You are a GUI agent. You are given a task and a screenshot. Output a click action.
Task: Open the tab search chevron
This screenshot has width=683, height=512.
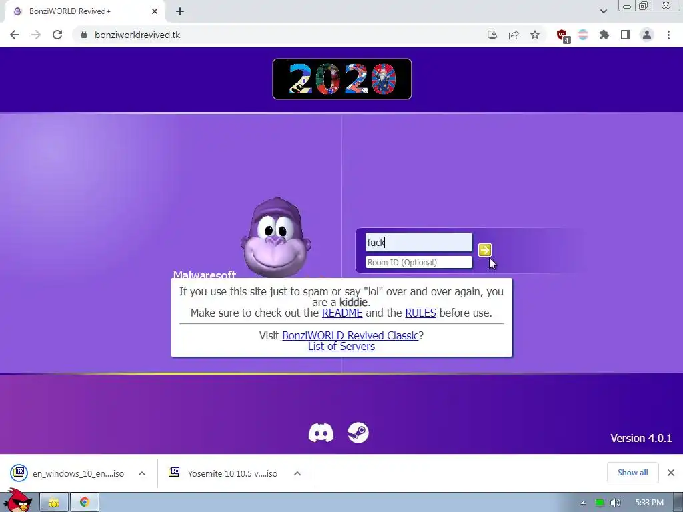pyautogui.click(x=603, y=11)
